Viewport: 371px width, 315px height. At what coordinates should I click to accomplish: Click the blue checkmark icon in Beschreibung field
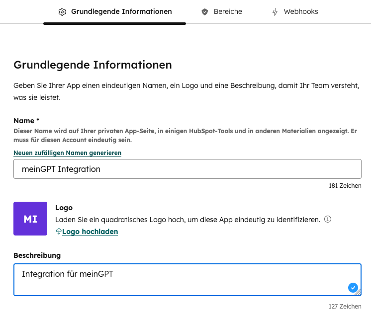tap(353, 288)
